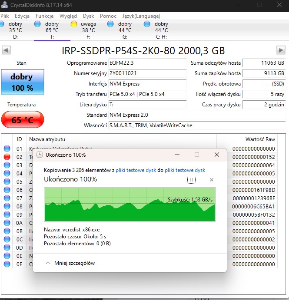Open the Funkcje menu

(x=45, y=16)
